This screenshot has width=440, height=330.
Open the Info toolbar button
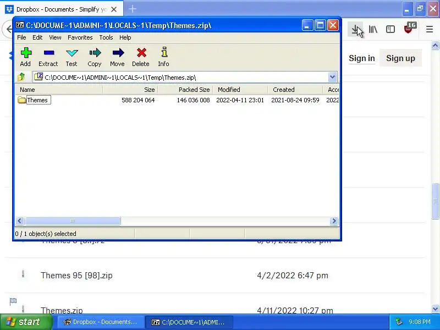[x=164, y=57]
